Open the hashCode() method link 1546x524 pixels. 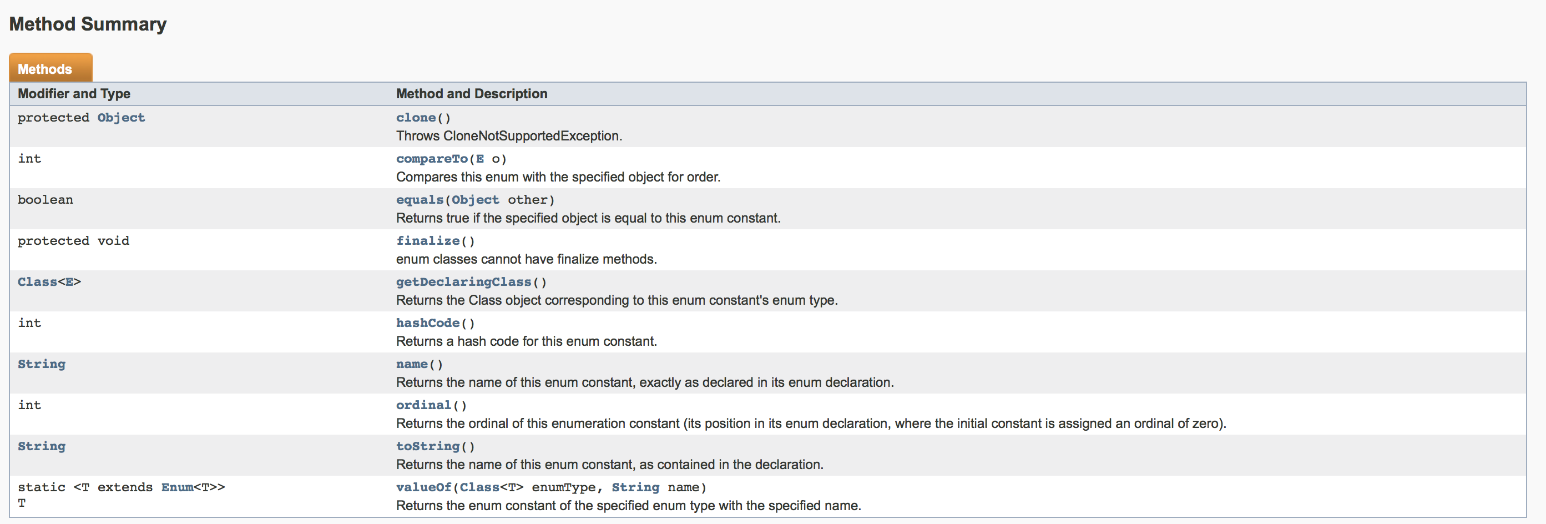point(428,323)
